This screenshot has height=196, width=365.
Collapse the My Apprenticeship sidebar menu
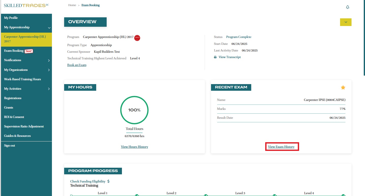[49, 28]
